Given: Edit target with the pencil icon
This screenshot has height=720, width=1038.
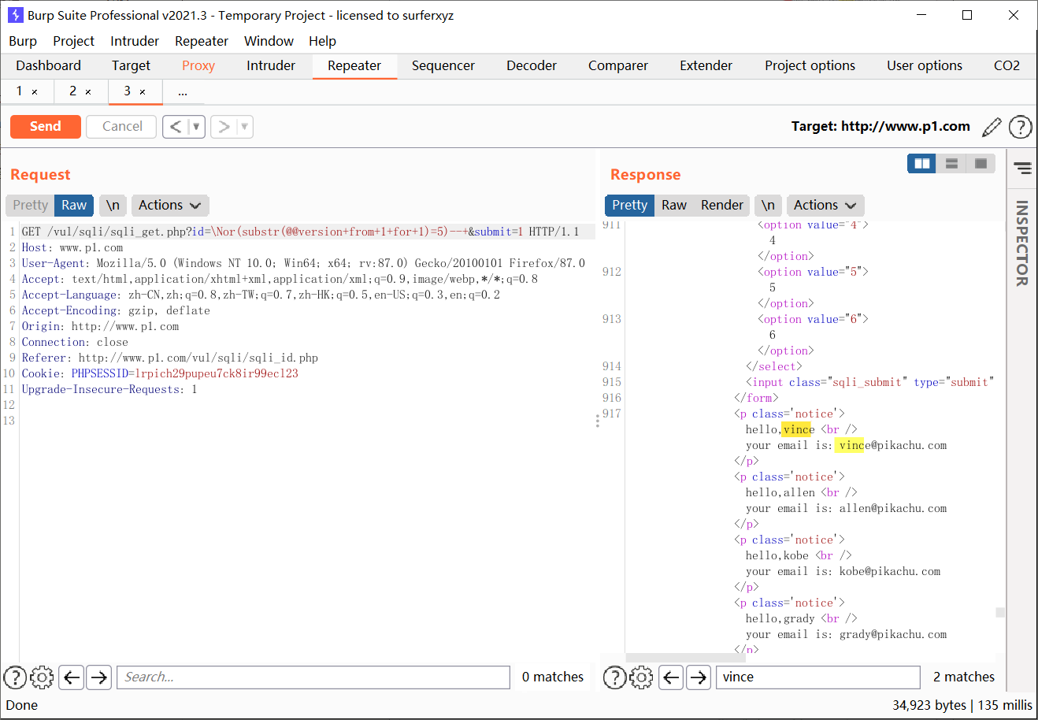Looking at the screenshot, I should click(992, 127).
